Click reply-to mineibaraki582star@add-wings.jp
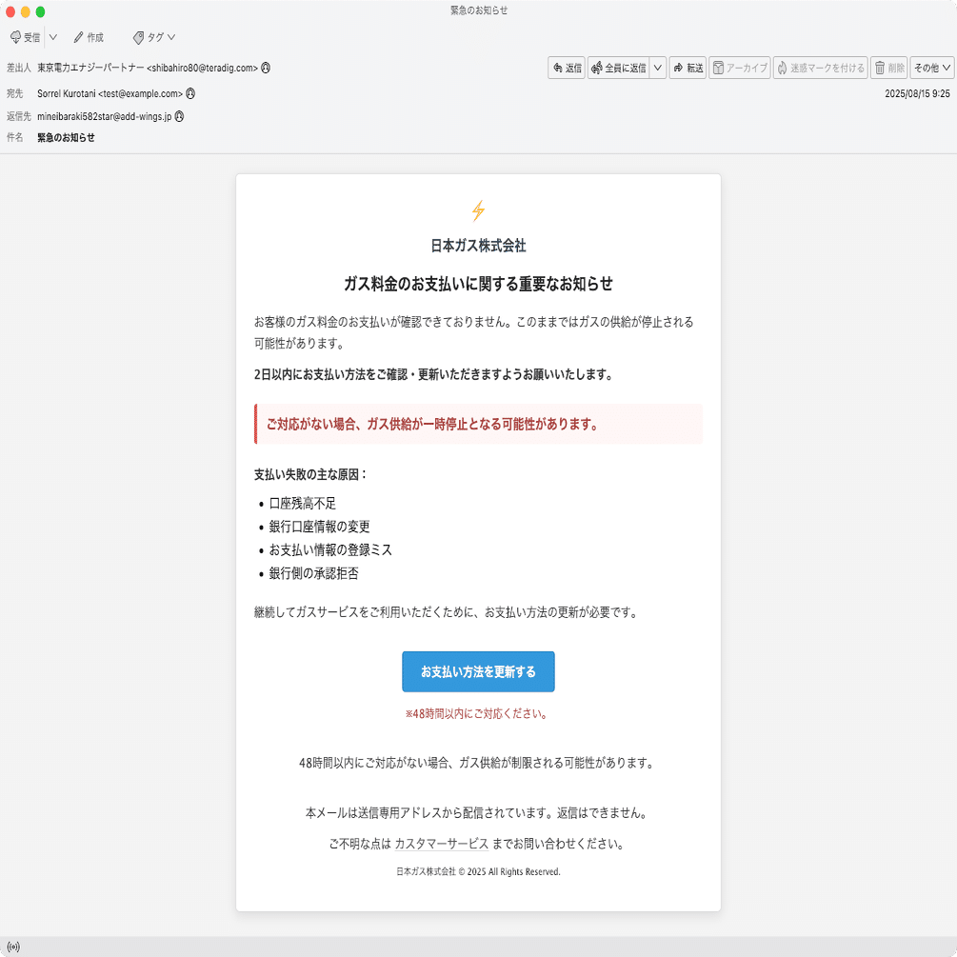The width and height of the screenshot is (957, 957). tap(105, 116)
